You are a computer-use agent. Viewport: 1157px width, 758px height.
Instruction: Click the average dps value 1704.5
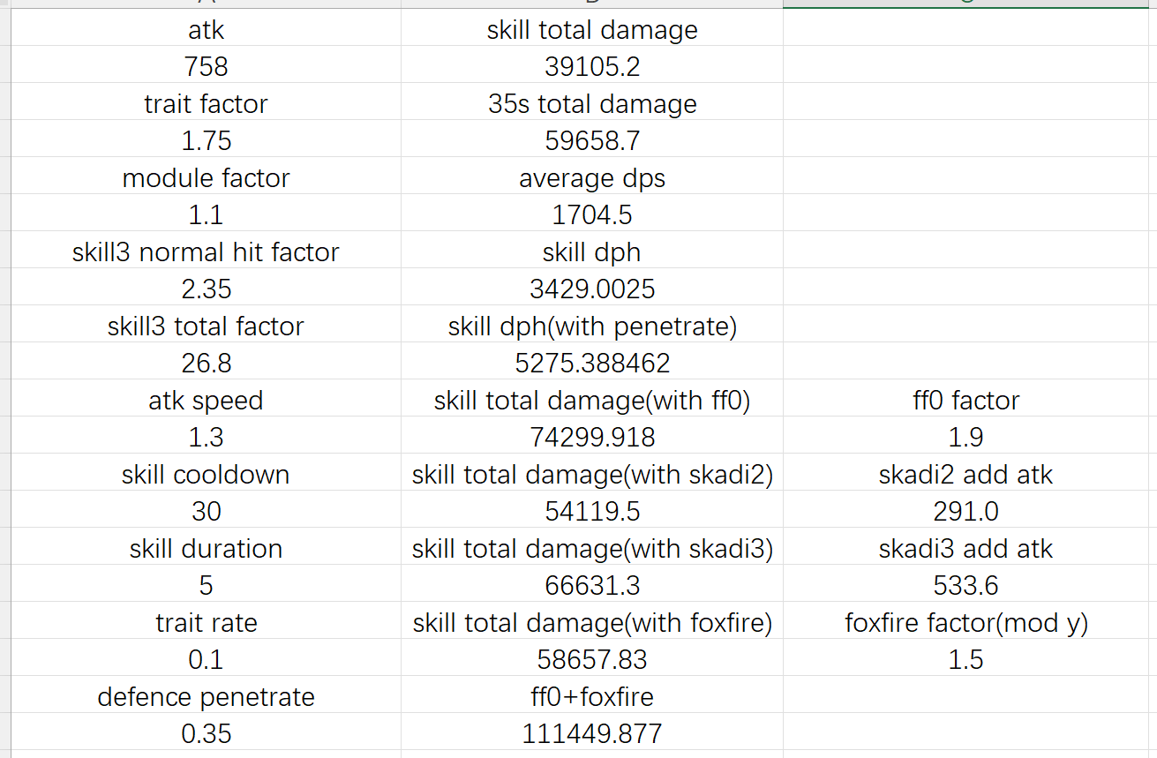click(591, 214)
